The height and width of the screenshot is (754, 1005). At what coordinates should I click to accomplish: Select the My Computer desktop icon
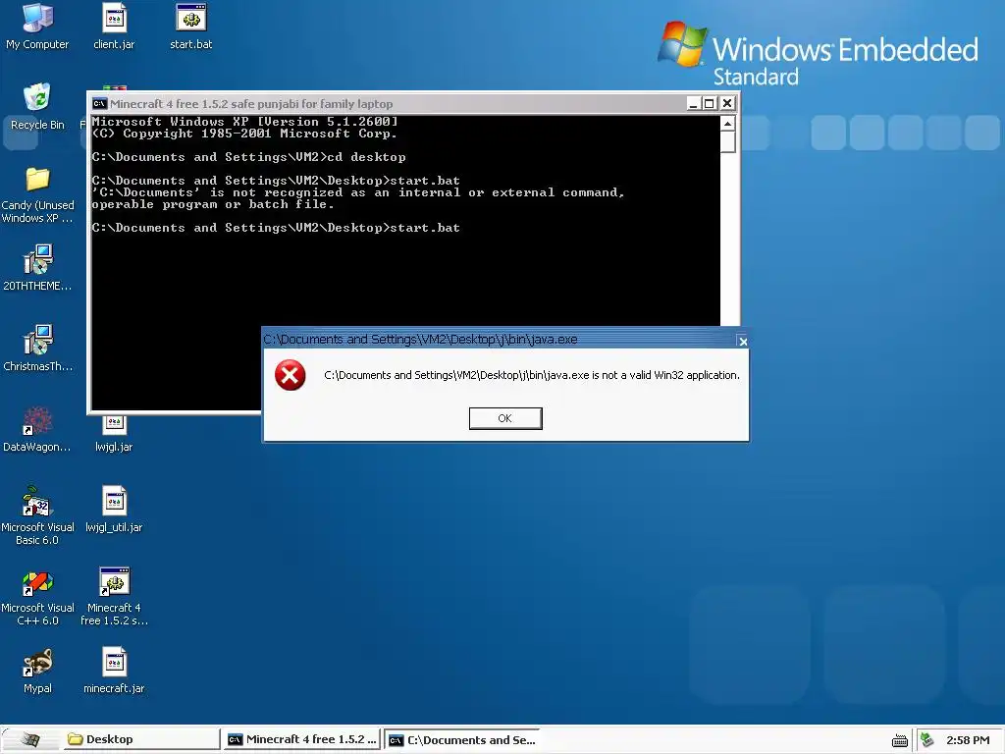coord(37,27)
